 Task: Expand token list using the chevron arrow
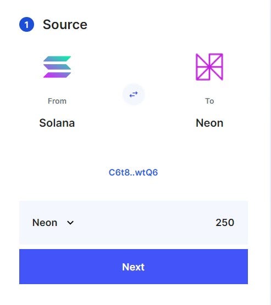[70, 223]
